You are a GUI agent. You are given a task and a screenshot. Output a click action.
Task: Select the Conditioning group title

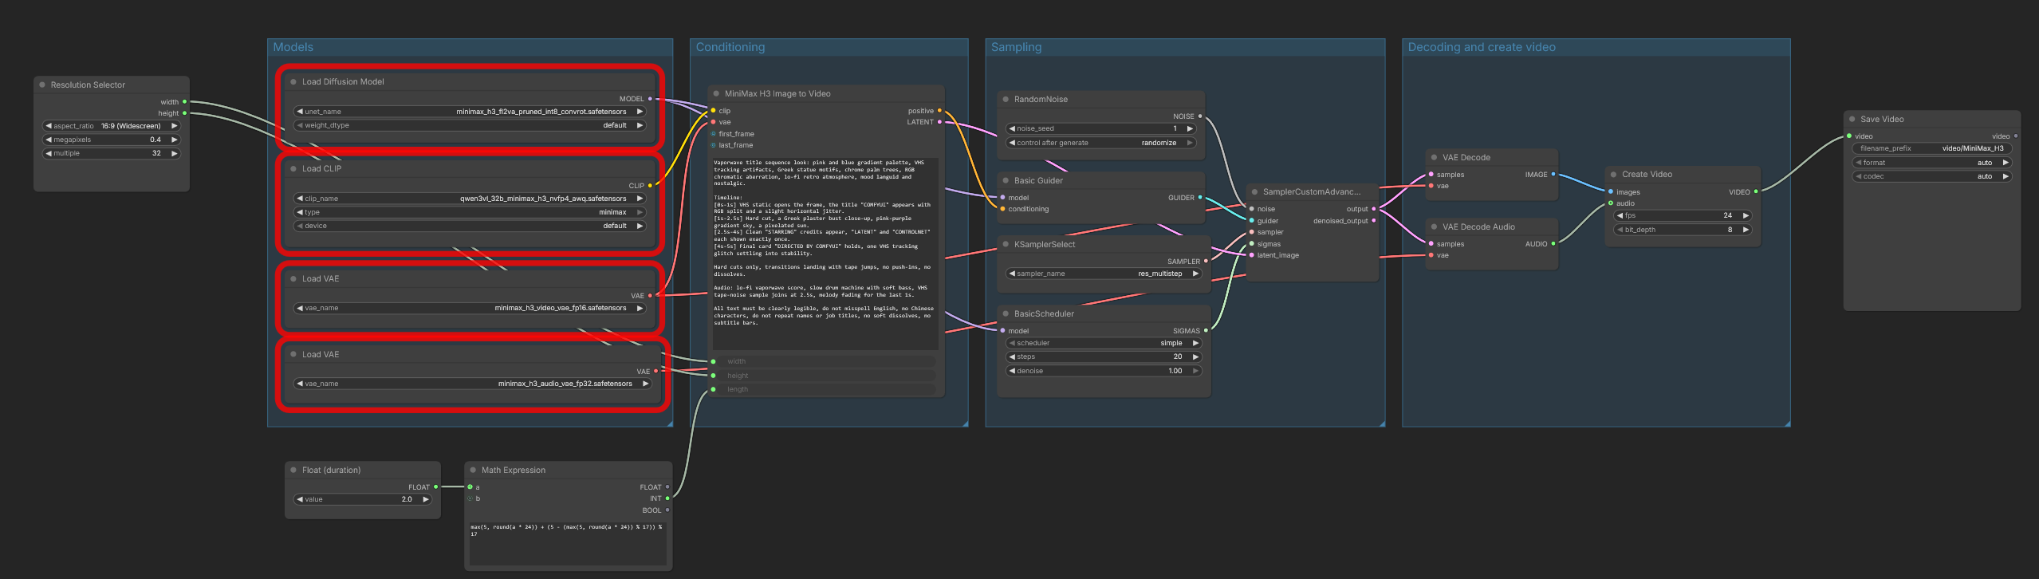(x=730, y=47)
